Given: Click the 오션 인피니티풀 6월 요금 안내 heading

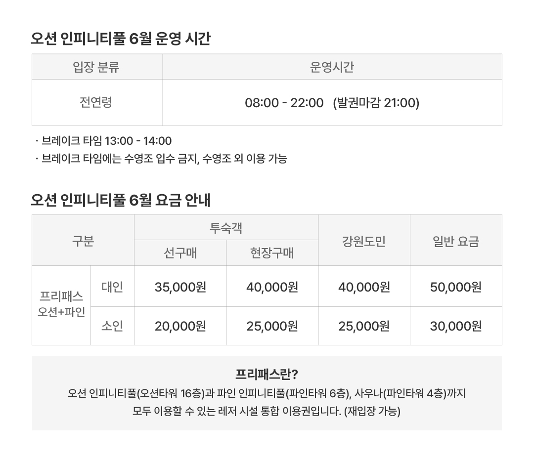Looking at the screenshot, I should [121, 200].
